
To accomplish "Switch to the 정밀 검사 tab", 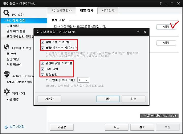I will pos(87,11).
